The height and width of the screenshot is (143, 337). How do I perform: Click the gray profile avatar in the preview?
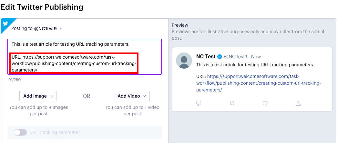(184, 61)
